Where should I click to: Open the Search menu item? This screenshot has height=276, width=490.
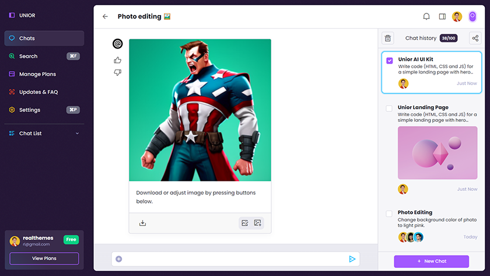coord(28,57)
